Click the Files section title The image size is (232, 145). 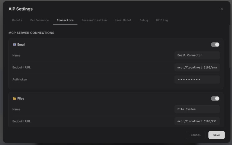coord(21,98)
